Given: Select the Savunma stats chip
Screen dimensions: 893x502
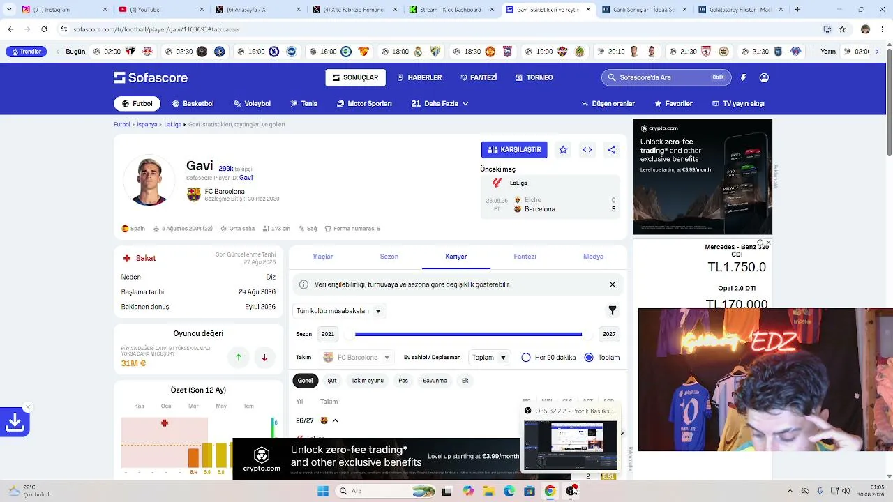Looking at the screenshot, I should [435, 381].
